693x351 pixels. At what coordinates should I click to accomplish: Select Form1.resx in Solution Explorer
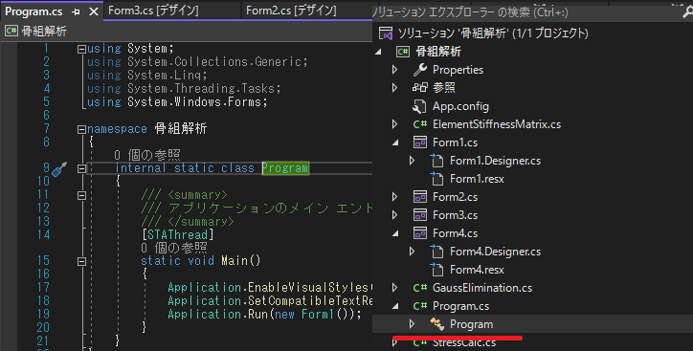click(x=477, y=179)
